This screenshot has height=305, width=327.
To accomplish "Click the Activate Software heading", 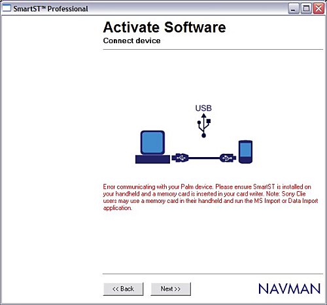I will [x=164, y=27].
